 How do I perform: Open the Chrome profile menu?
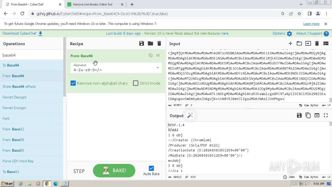(x=318, y=14)
